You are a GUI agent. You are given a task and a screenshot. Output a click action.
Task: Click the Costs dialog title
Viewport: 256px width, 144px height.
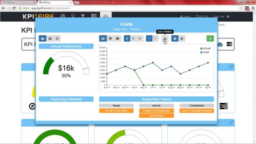coord(126,24)
